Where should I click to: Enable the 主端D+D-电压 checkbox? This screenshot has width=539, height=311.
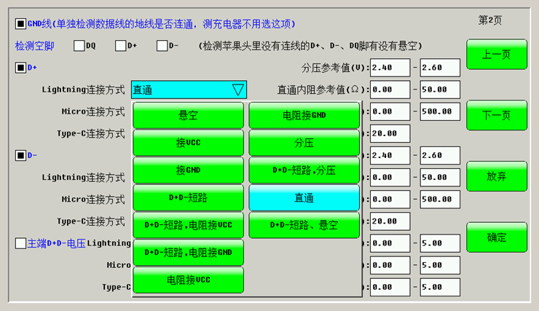pos(20,243)
